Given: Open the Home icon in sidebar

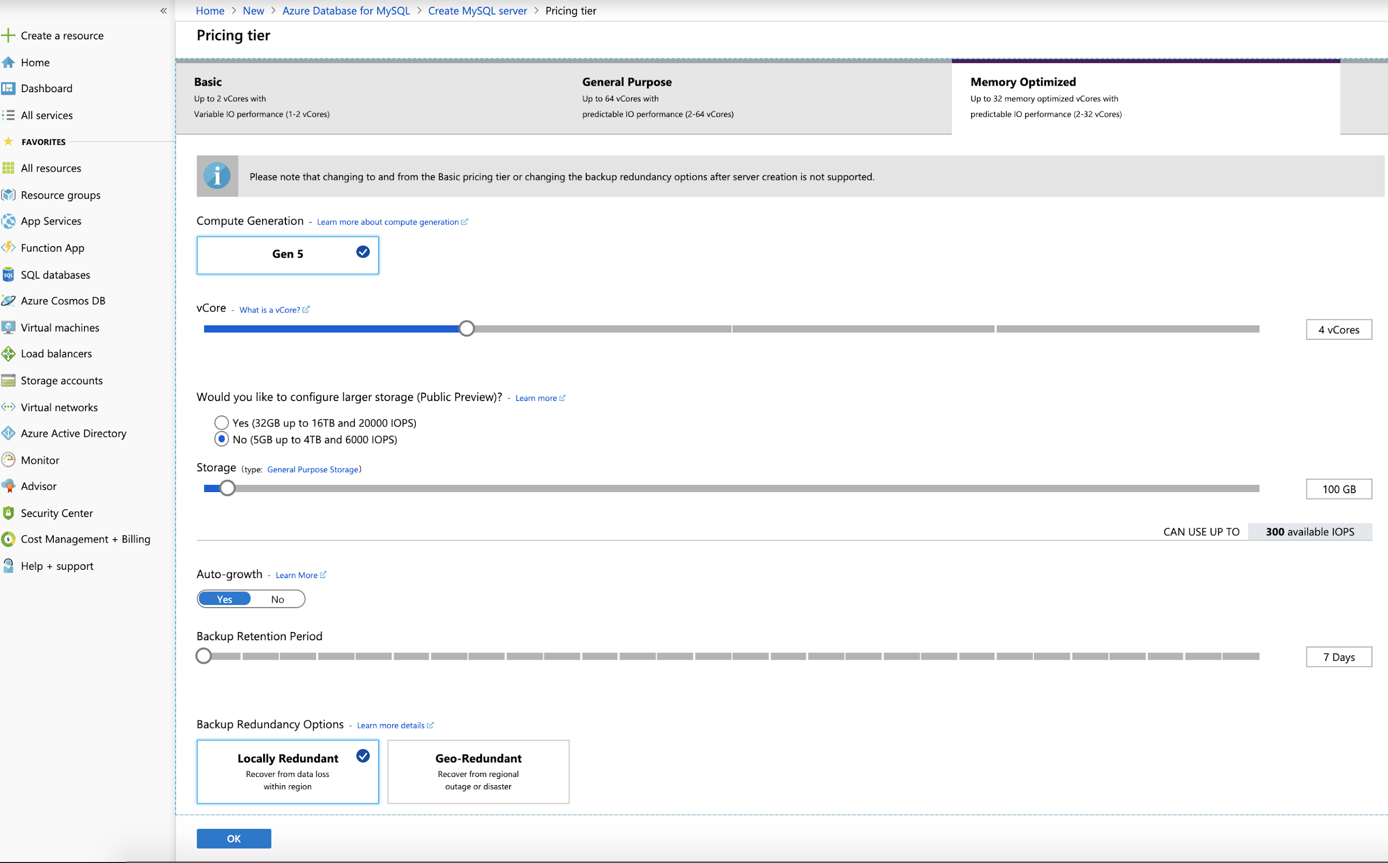Looking at the screenshot, I should pyautogui.click(x=8, y=62).
